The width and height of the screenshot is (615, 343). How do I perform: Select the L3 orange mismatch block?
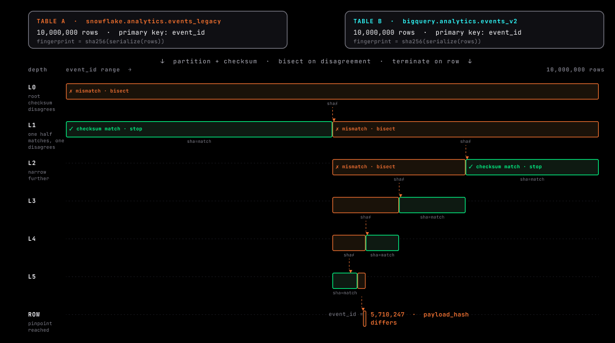pyautogui.click(x=365, y=205)
